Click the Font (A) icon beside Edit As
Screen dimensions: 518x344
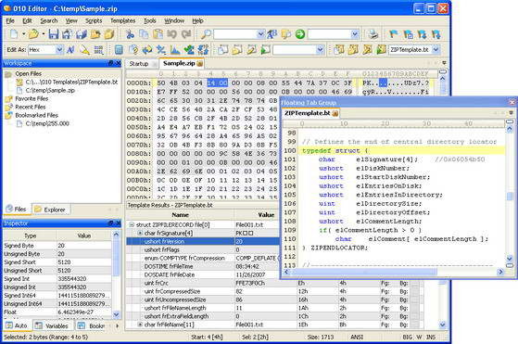click(x=70, y=50)
